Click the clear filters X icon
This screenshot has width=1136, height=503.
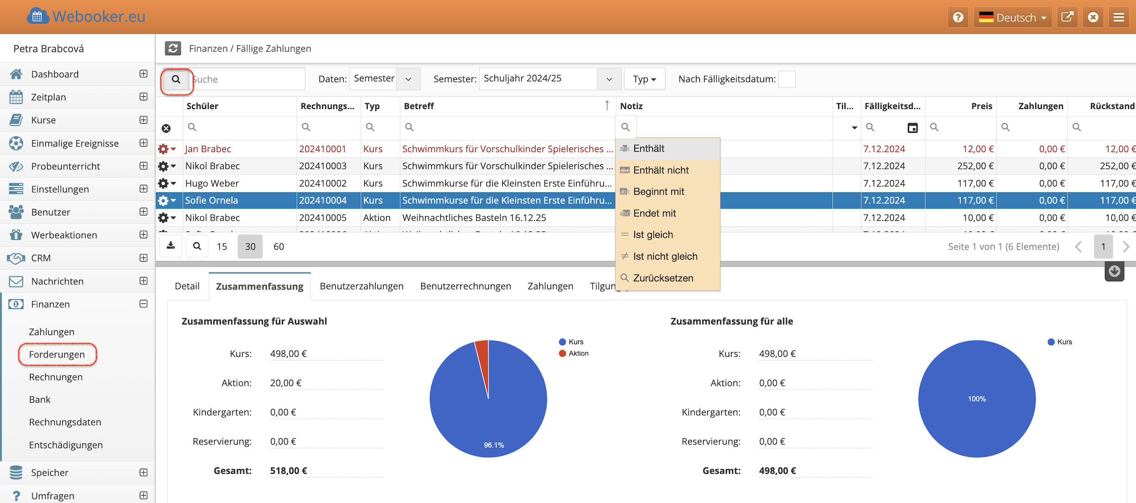166,128
